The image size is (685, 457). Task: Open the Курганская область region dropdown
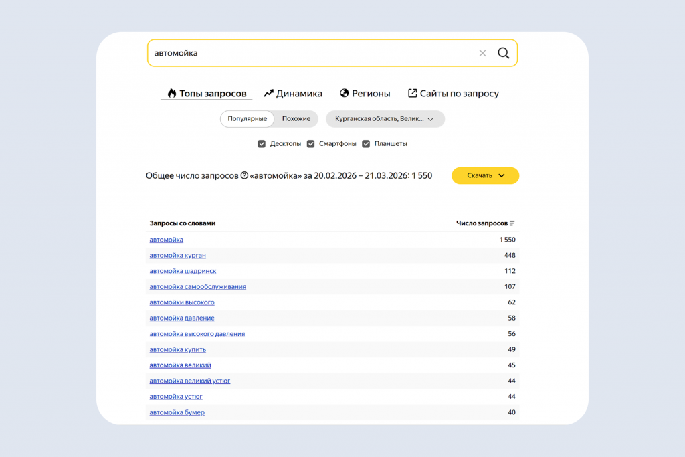coord(385,119)
